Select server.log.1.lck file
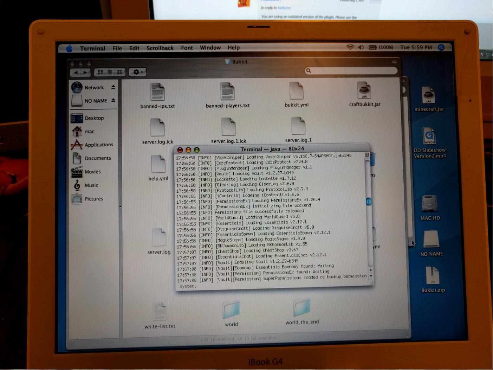 pyautogui.click(x=228, y=131)
